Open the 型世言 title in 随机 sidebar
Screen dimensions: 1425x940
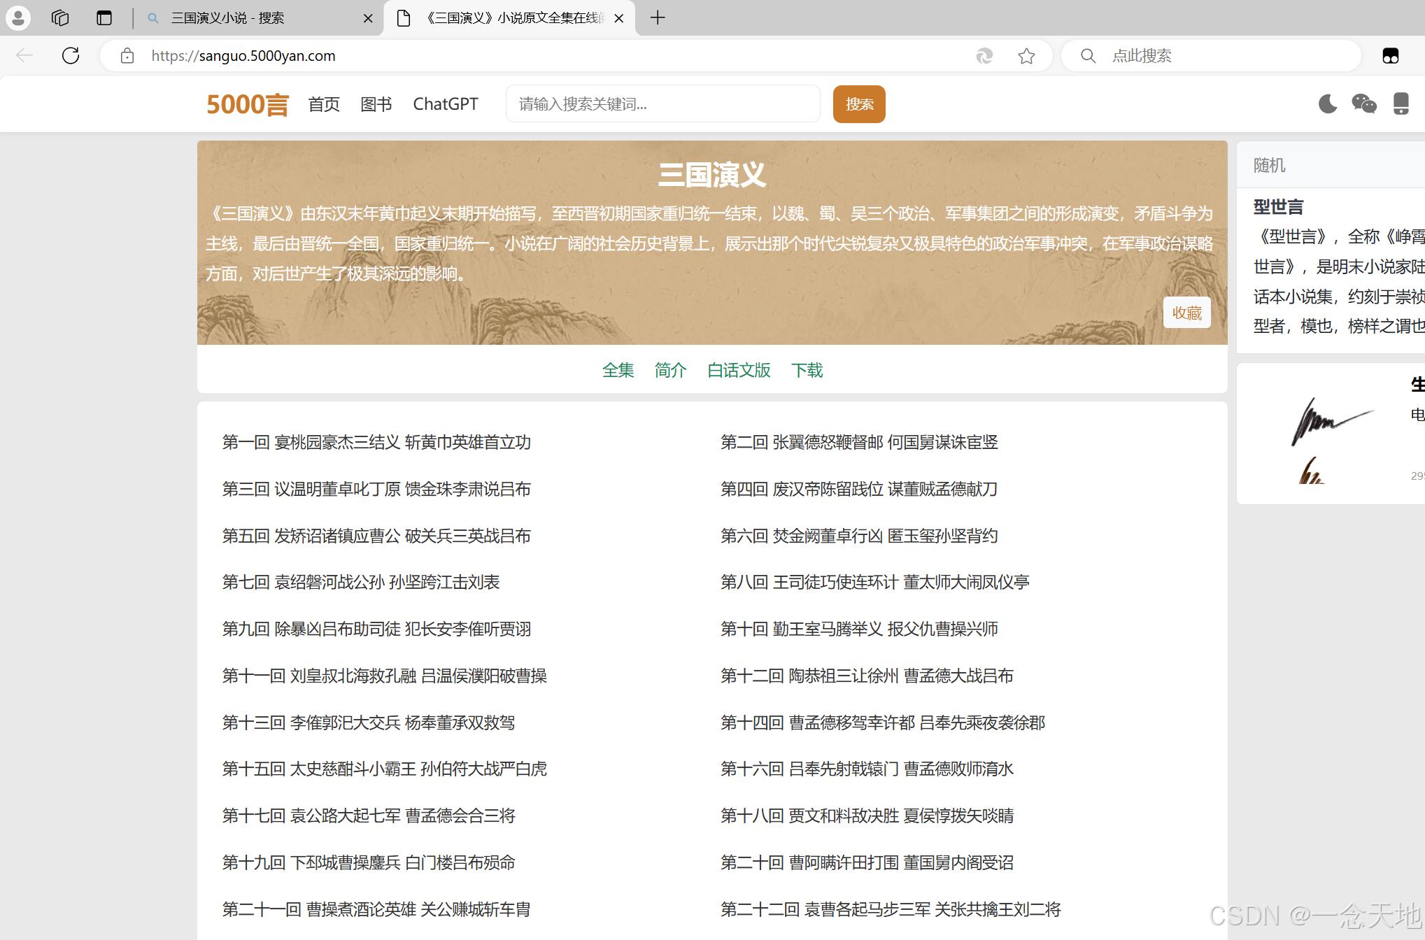pyautogui.click(x=1278, y=207)
